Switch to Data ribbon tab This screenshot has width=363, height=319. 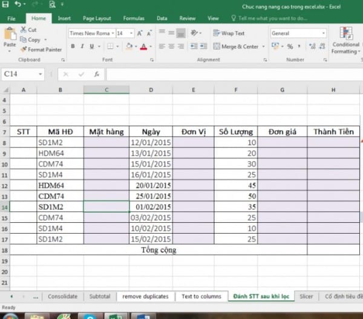162,18
